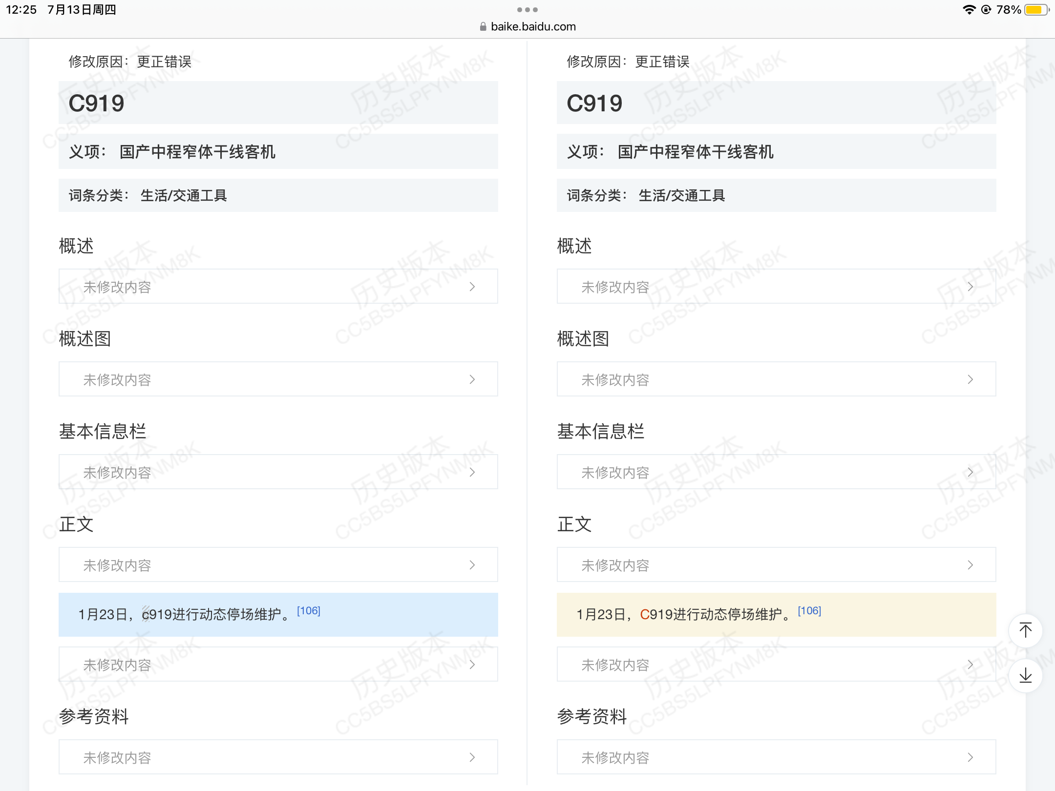This screenshot has height=791, width=1055.
Task: Click the 基本信息栏 heading in right column
Action: [601, 432]
